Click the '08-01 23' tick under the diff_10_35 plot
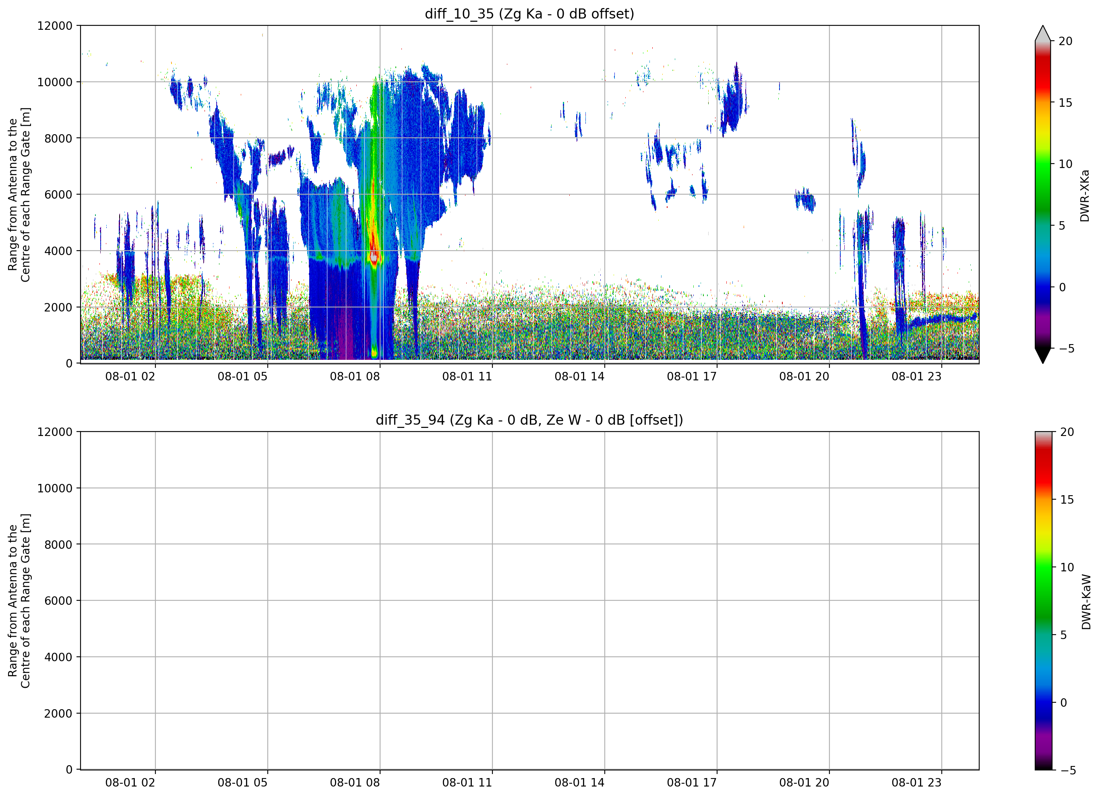Image resolution: width=1100 pixels, height=797 pixels. 916,376
